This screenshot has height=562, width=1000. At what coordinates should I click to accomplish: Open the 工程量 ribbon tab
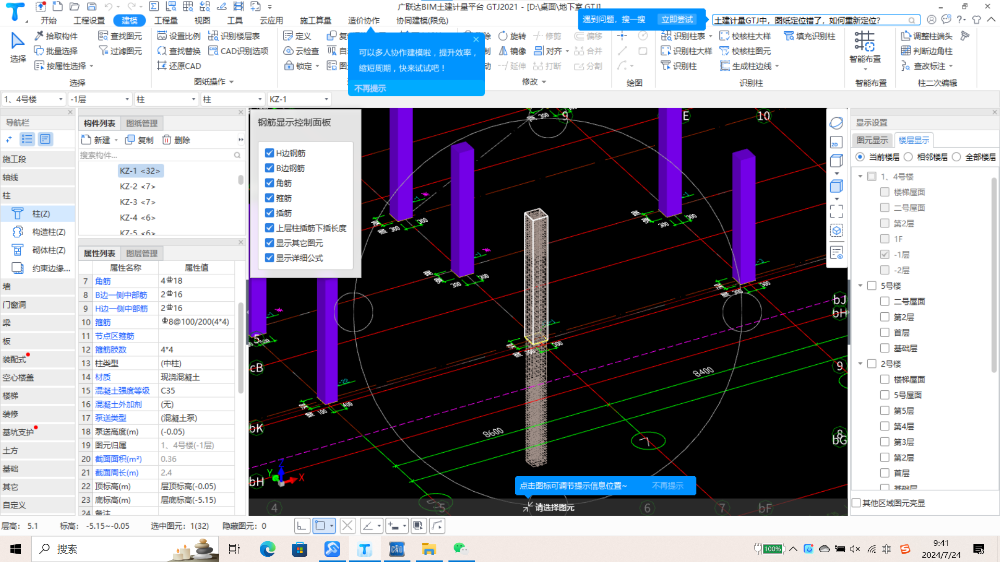pos(166,20)
